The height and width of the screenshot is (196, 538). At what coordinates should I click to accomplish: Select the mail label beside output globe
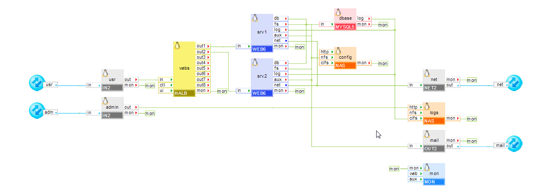(x=501, y=146)
